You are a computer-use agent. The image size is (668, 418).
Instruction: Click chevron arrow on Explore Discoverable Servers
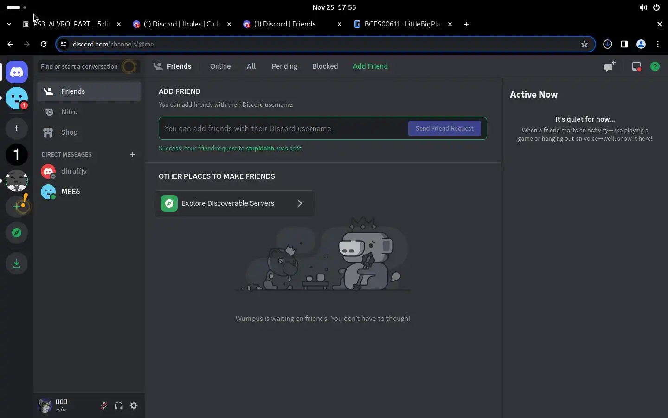[300, 203]
